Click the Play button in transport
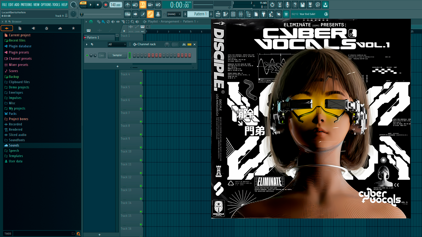422x237 pixels. (91, 5)
